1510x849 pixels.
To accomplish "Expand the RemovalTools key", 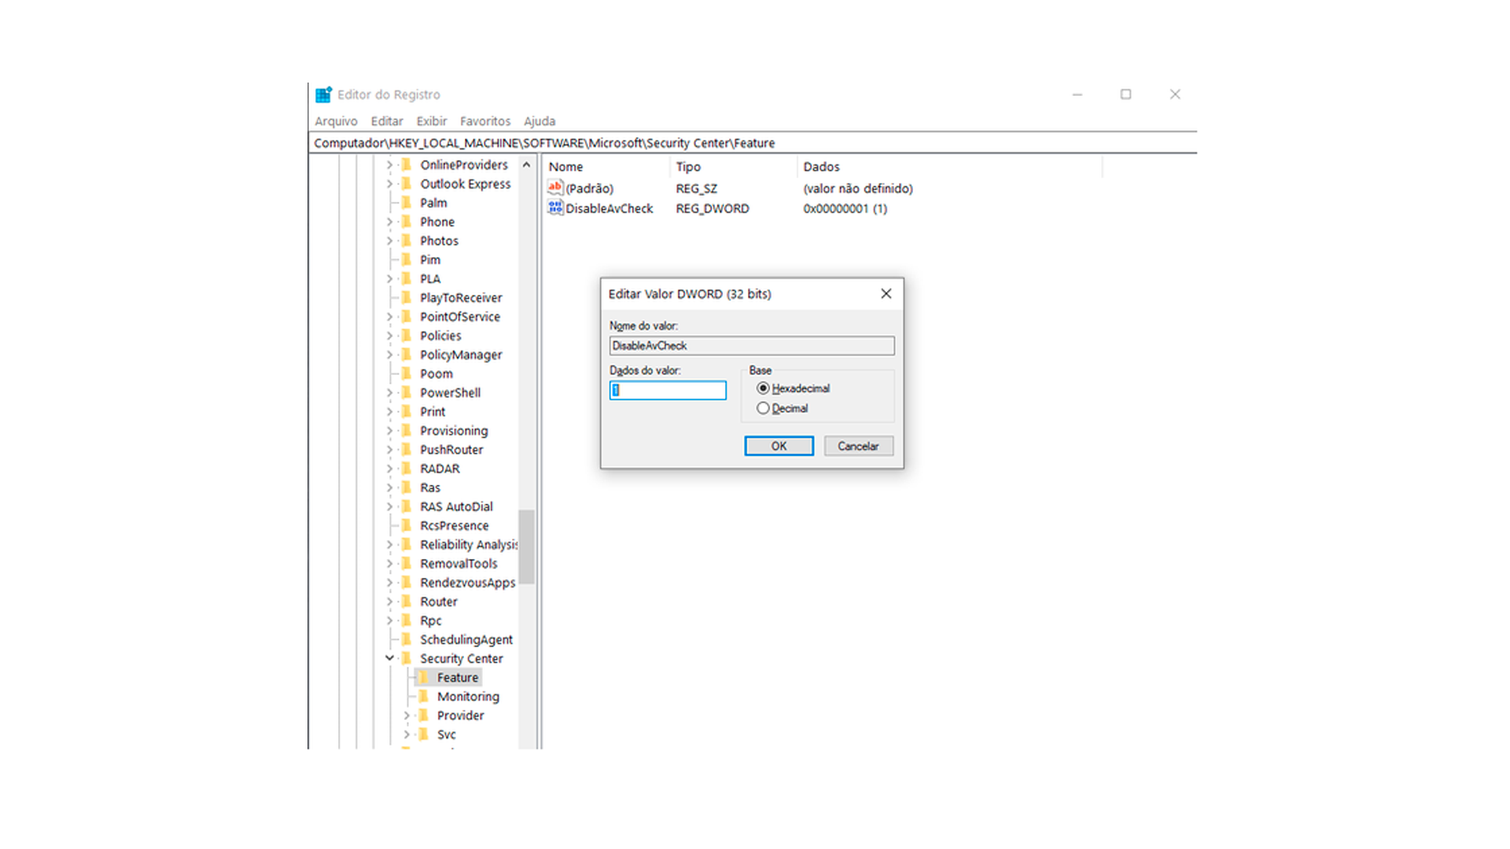I will (389, 564).
